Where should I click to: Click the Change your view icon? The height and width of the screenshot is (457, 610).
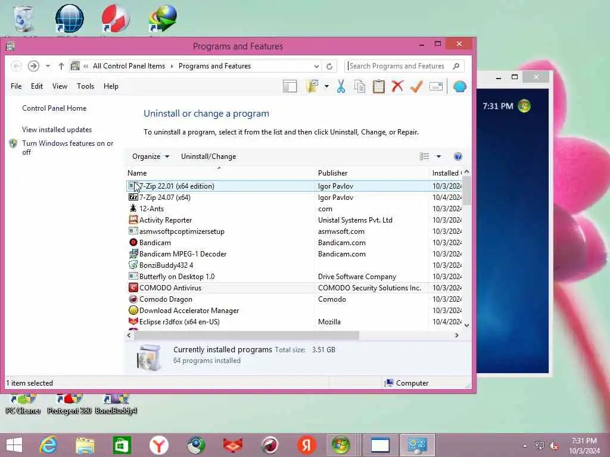tap(424, 156)
